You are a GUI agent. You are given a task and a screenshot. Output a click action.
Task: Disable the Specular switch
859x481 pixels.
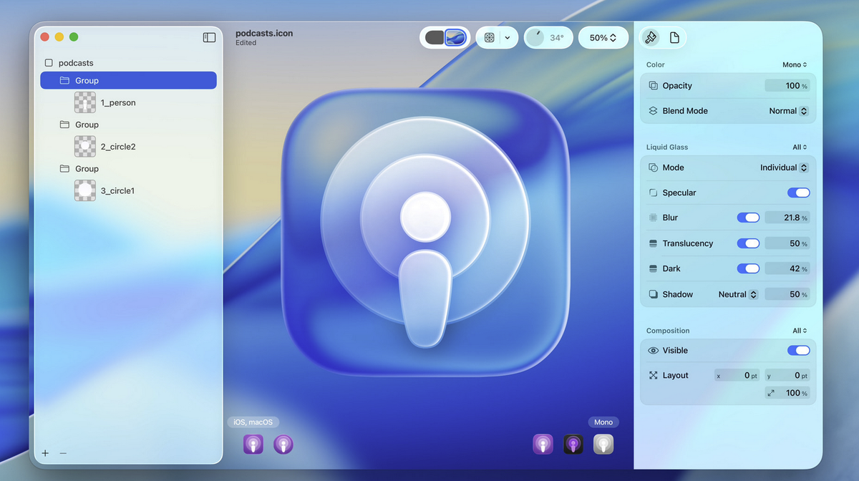(x=799, y=193)
